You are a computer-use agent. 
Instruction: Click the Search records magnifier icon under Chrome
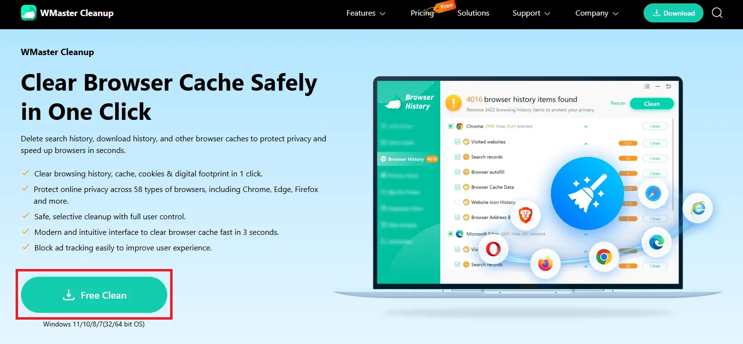coord(467,157)
